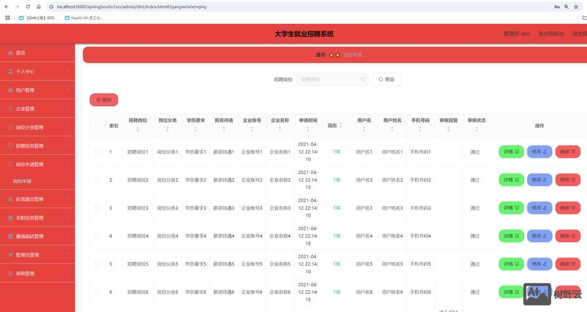The width and height of the screenshot is (587, 312).
Task: Focus the 招聘岗位 search input field
Action: pos(328,80)
